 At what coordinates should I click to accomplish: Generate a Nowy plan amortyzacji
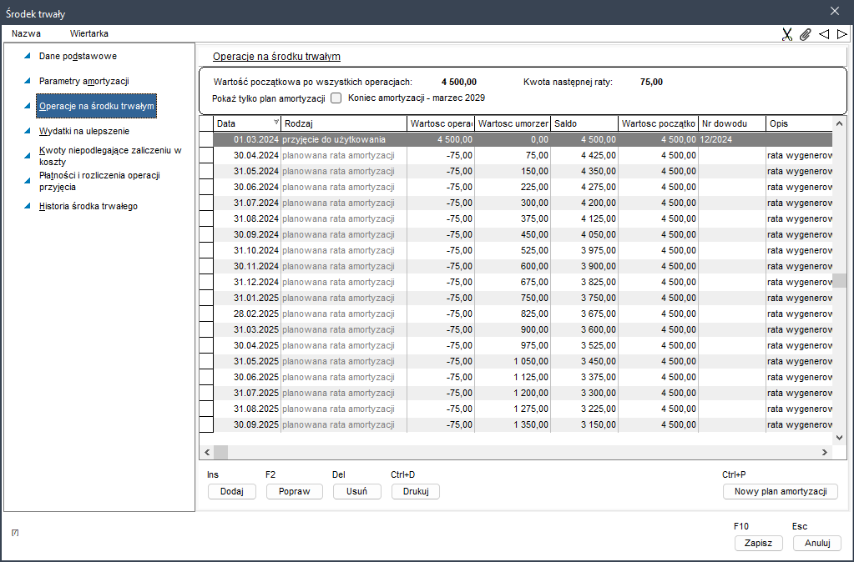coord(781,491)
